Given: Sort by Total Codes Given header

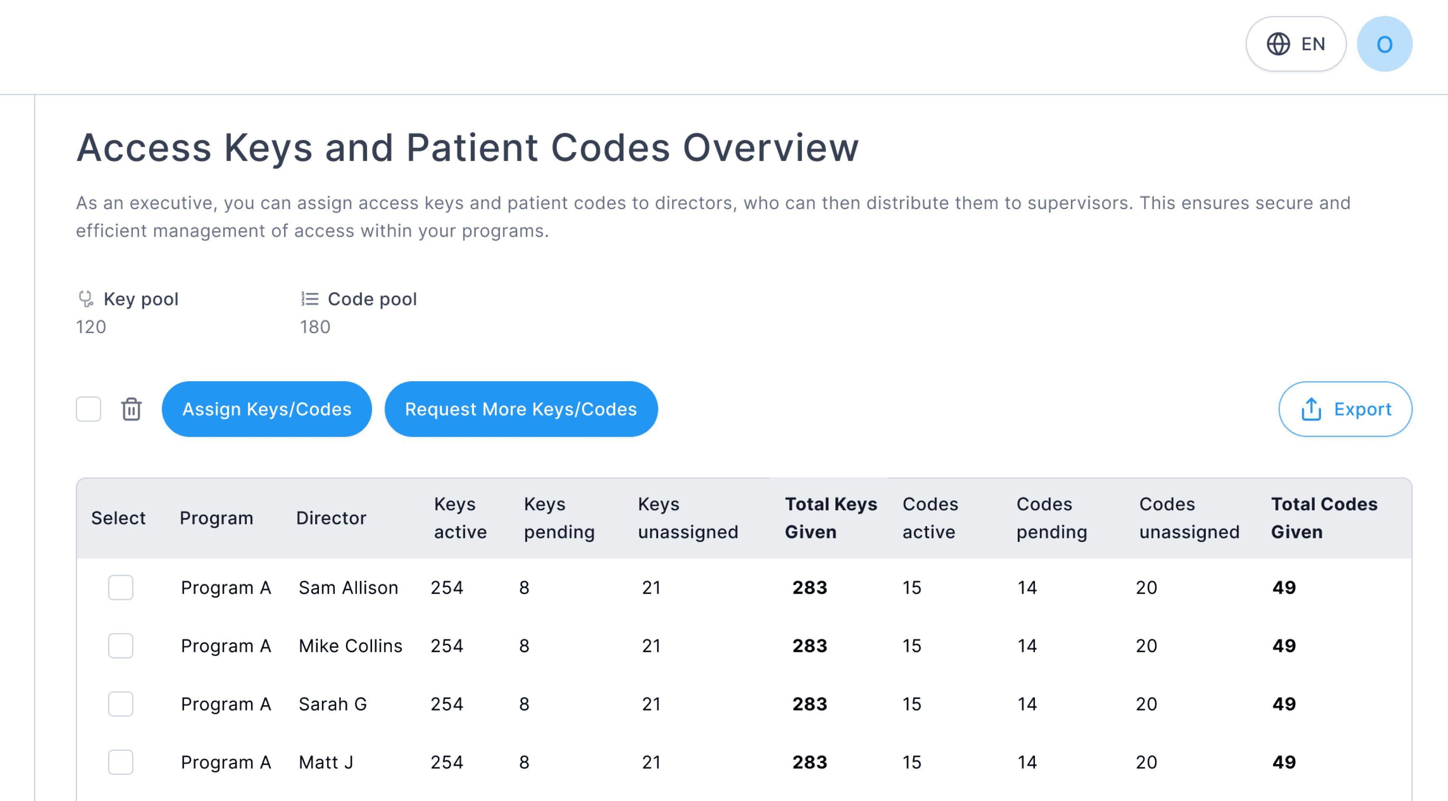Looking at the screenshot, I should coord(1324,518).
